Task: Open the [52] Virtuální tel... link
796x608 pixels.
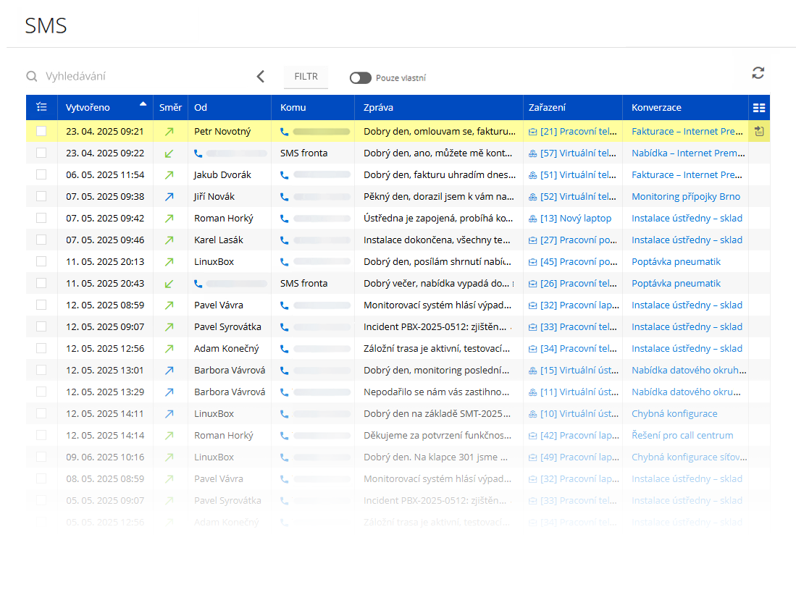Action: (578, 196)
